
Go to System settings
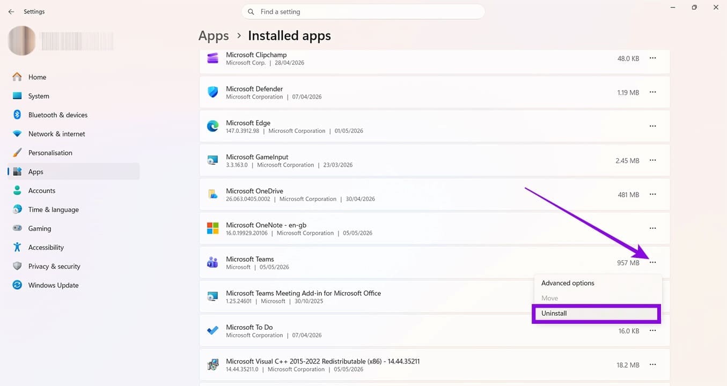[74, 96]
